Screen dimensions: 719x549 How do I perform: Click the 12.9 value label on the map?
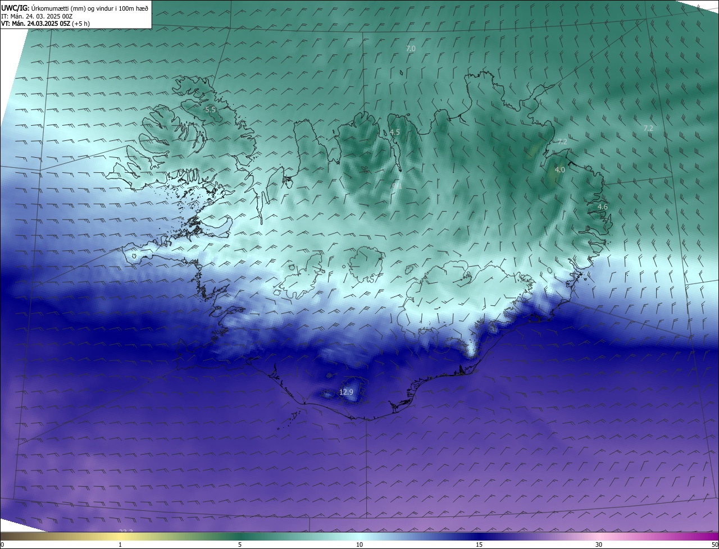[x=347, y=392]
